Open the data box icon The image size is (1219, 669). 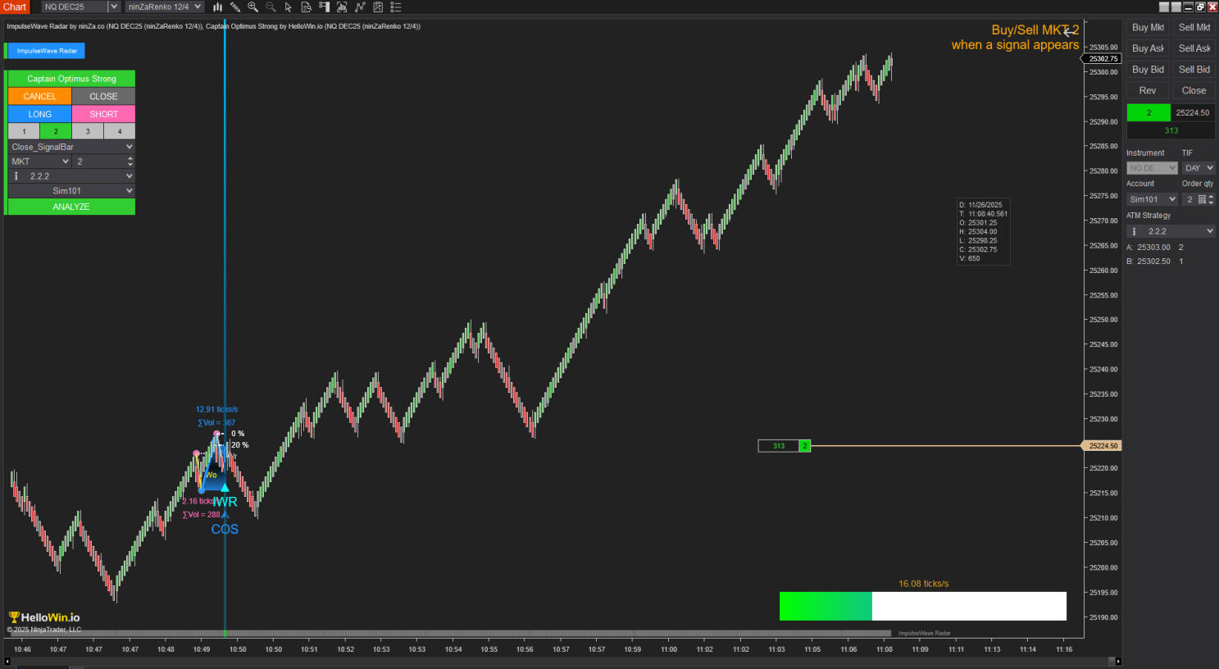point(307,7)
